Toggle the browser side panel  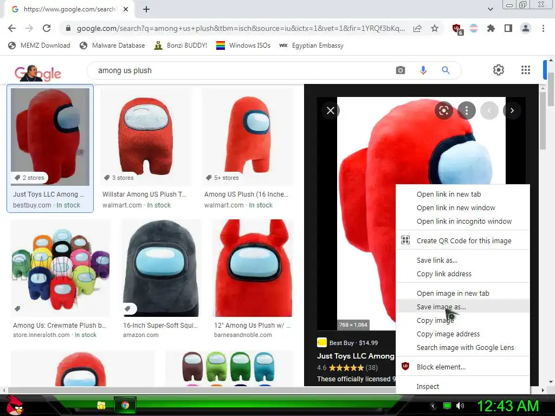coord(508,28)
